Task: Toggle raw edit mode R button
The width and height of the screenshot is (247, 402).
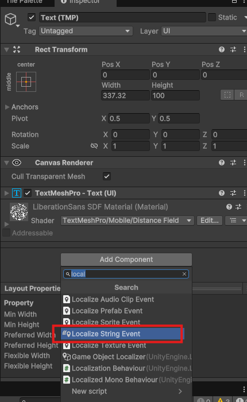Action: coord(241,95)
